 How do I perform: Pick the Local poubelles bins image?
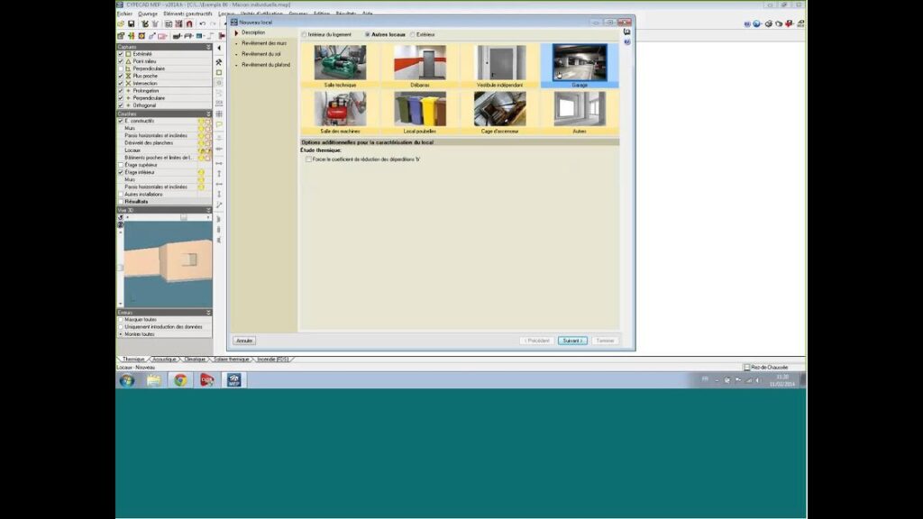pos(419,109)
